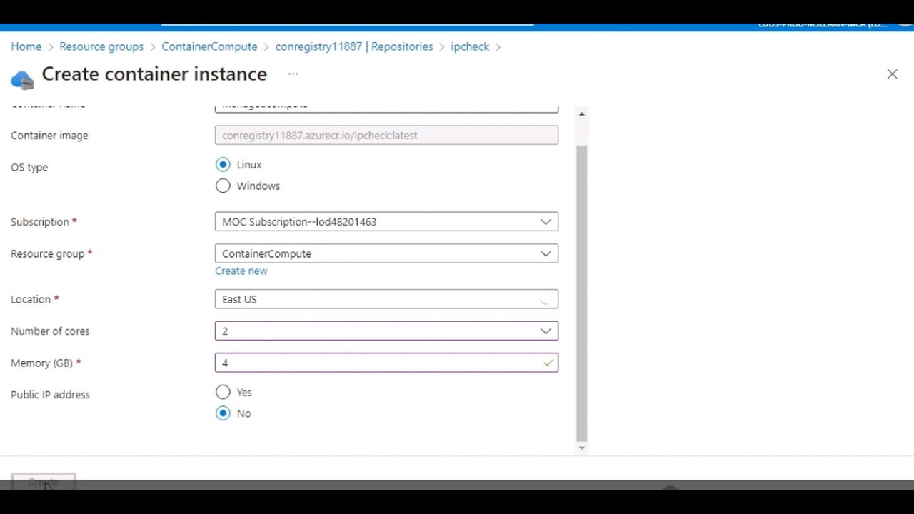Click the container instance cloud icon
The height and width of the screenshot is (514, 914).
(22, 79)
